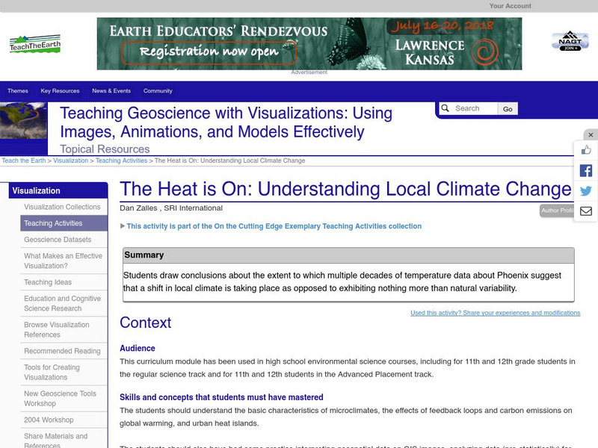Click Skills and concepts subheading

(221, 397)
